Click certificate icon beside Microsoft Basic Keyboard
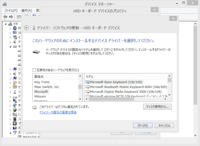200x146 pixels. [87, 82]
